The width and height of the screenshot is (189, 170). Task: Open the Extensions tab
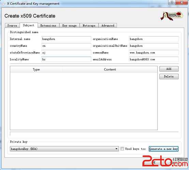48,26
